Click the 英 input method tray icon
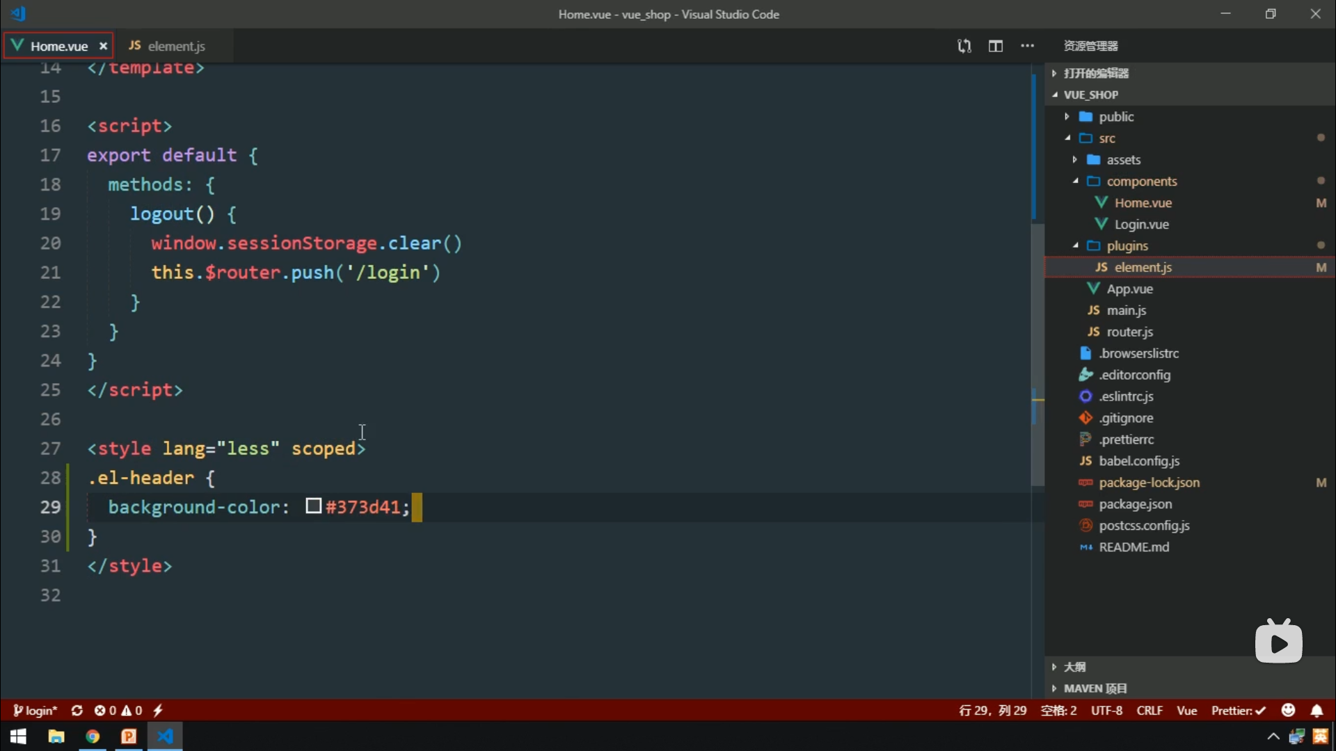Viewport: 1336px width, 751px height. pos(1320,736)
